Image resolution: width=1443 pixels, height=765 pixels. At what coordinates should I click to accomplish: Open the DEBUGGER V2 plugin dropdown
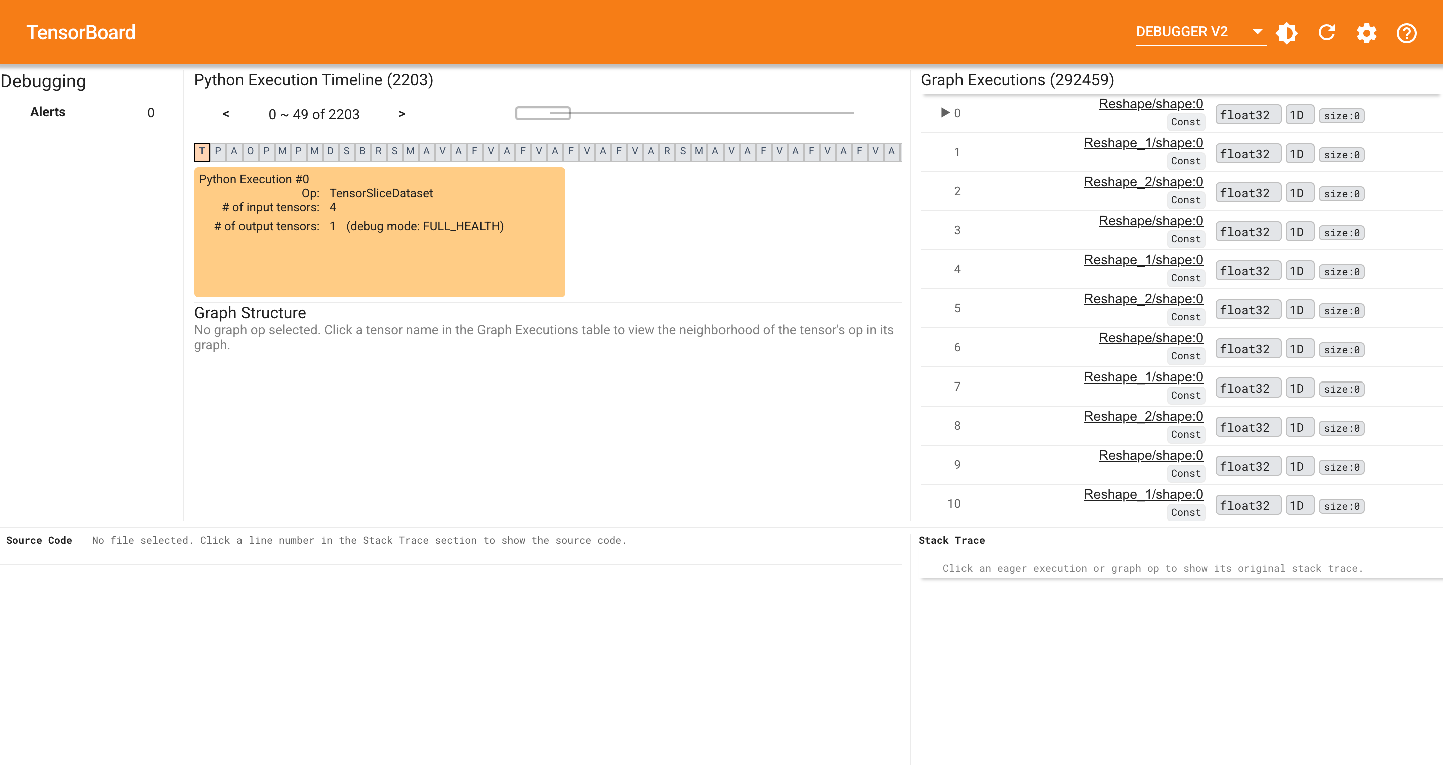[x=1200, y=32]
